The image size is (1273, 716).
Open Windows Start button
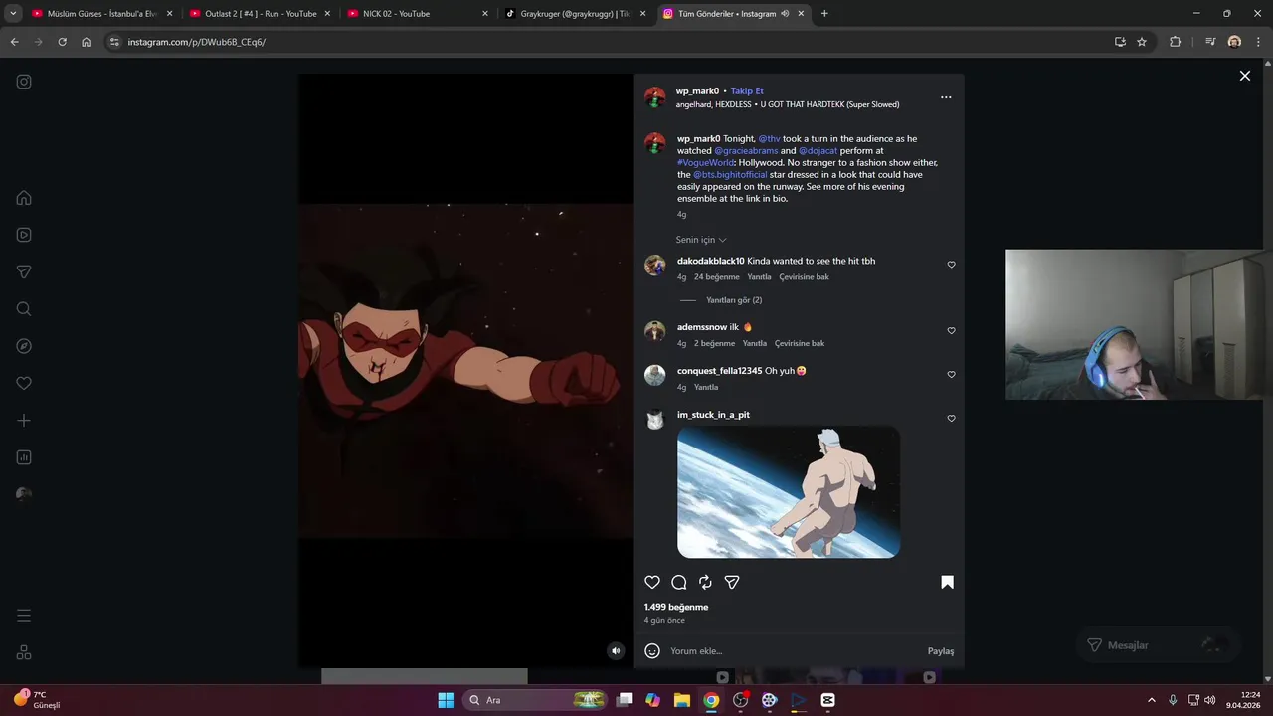446,700
